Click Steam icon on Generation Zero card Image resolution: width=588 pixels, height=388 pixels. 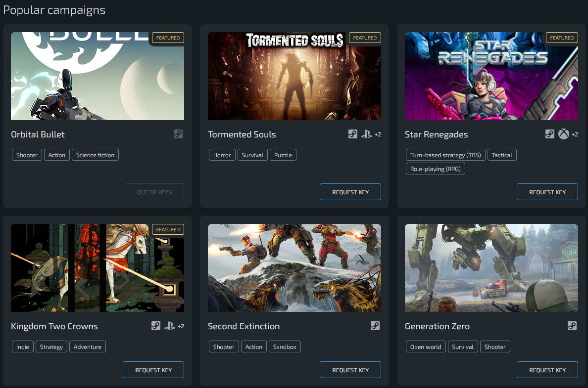pos(572,326)
